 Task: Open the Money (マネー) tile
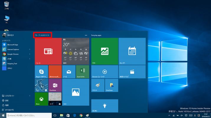104,52
